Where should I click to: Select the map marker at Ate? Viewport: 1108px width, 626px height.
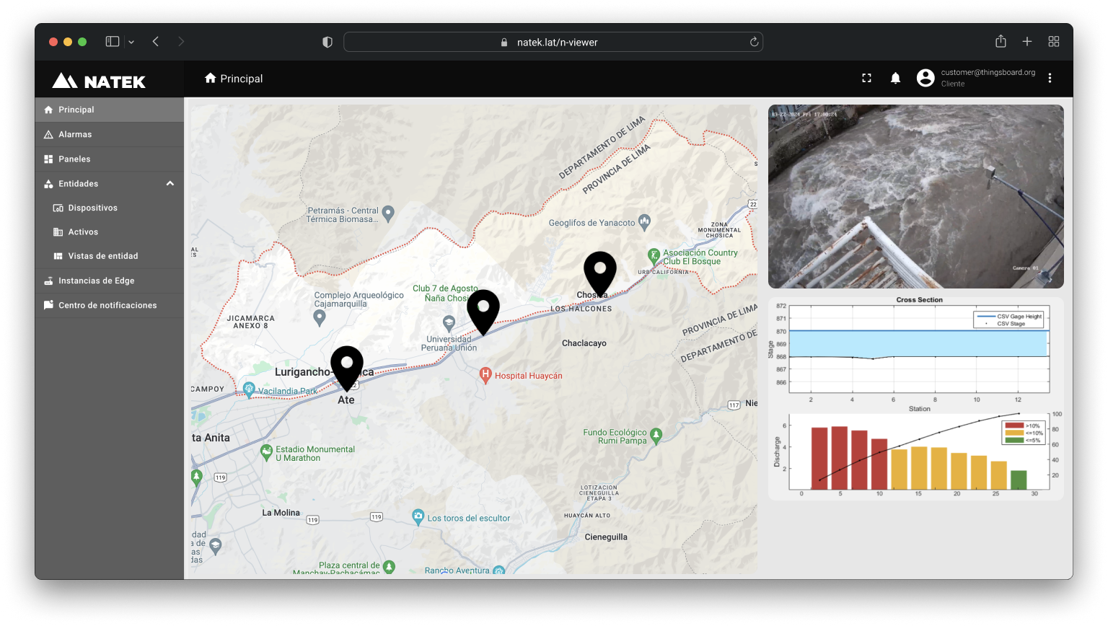[347, 368]
